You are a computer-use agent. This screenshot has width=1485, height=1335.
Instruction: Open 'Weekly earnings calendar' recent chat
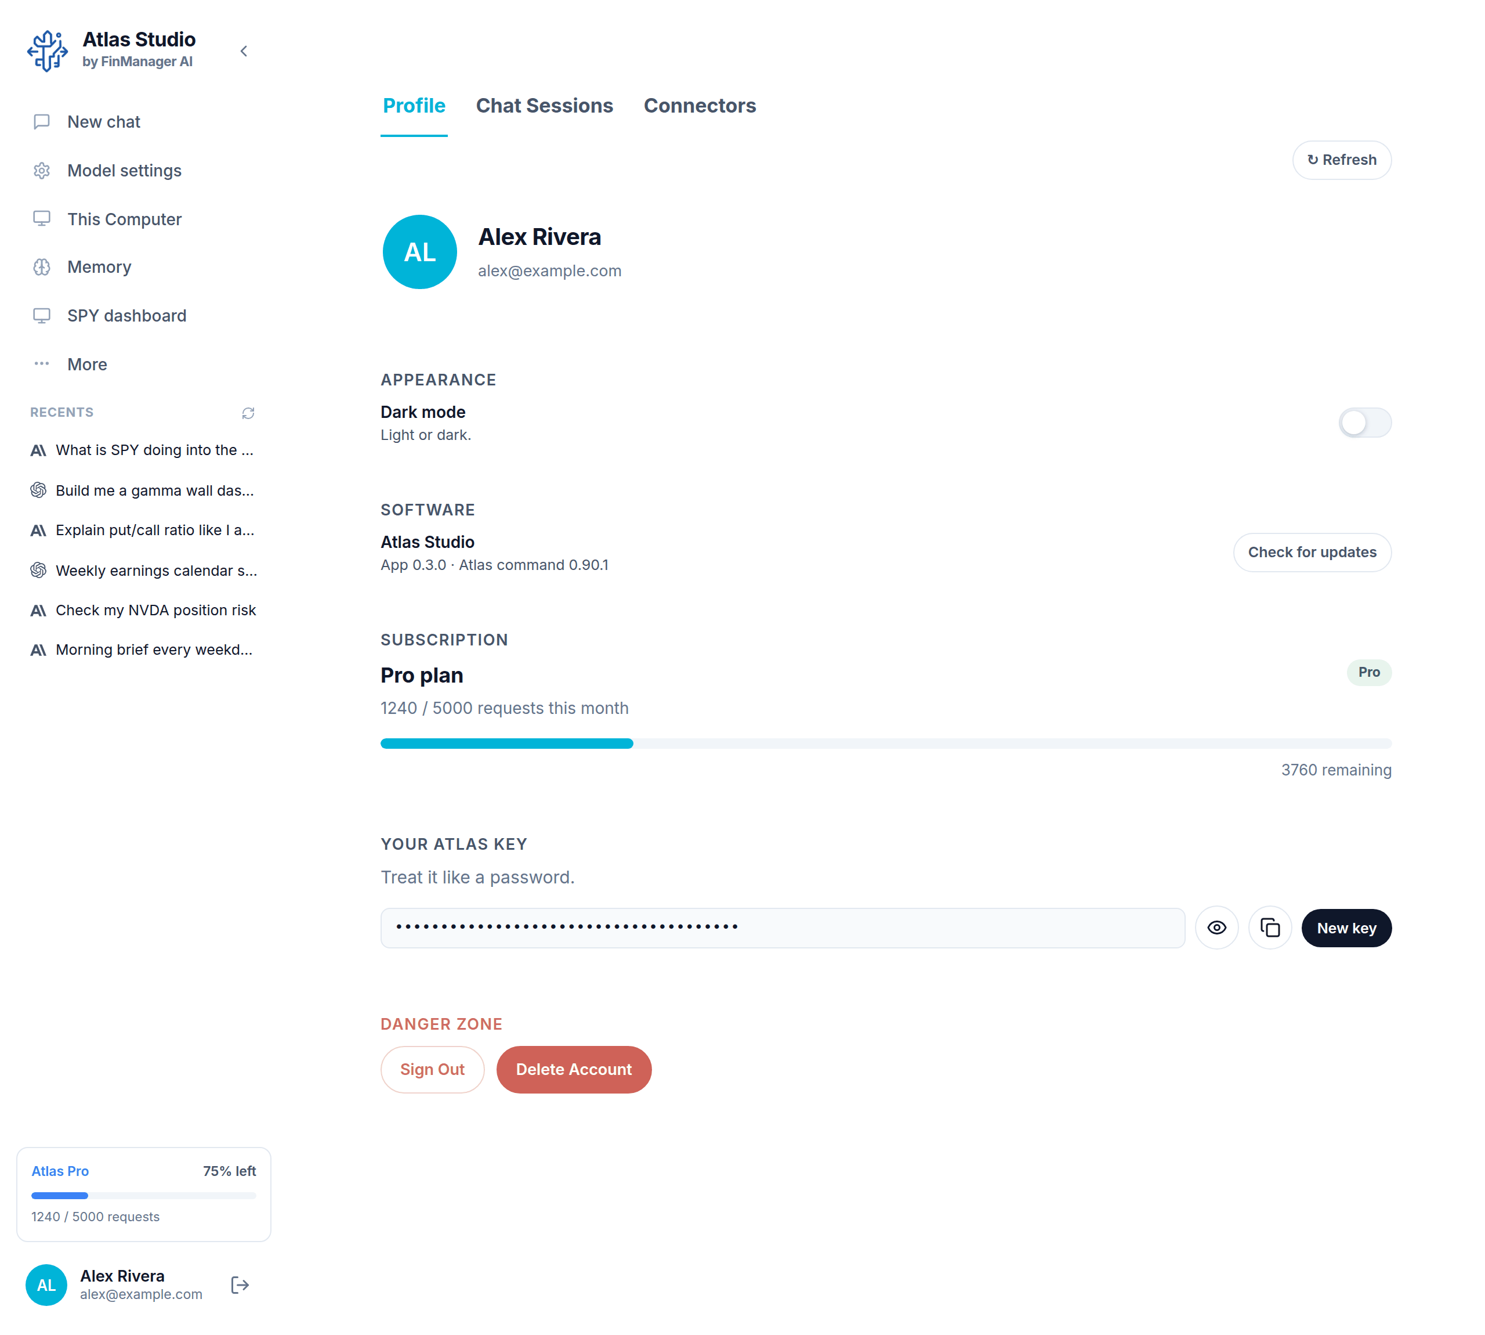point(143,570)
